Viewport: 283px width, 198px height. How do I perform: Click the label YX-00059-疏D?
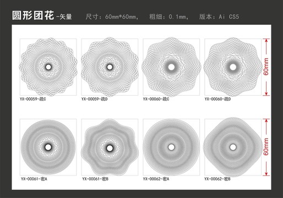(x=95, y=99)
